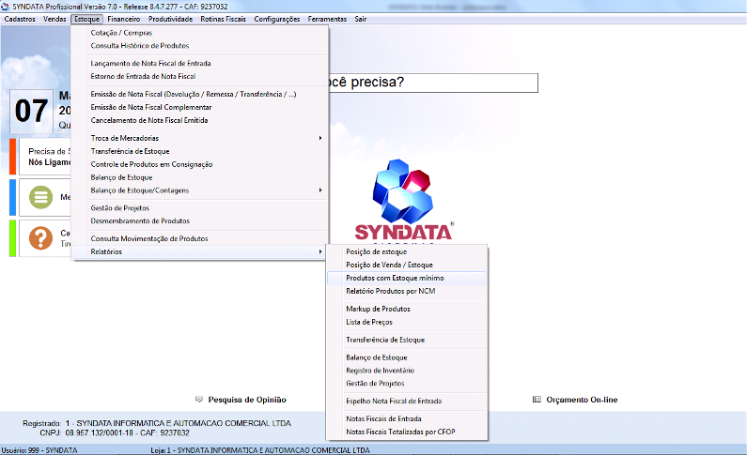Click 'Usuário: 999 - SYNDATA' in status bar
Viewport: 747px width, 455px height.
[39, 450]
